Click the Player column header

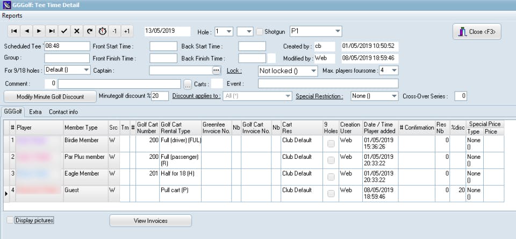tap(39, 128)
